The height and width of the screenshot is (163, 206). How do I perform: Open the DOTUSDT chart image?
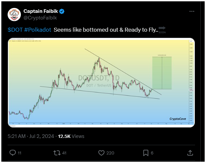click(101, 82)
